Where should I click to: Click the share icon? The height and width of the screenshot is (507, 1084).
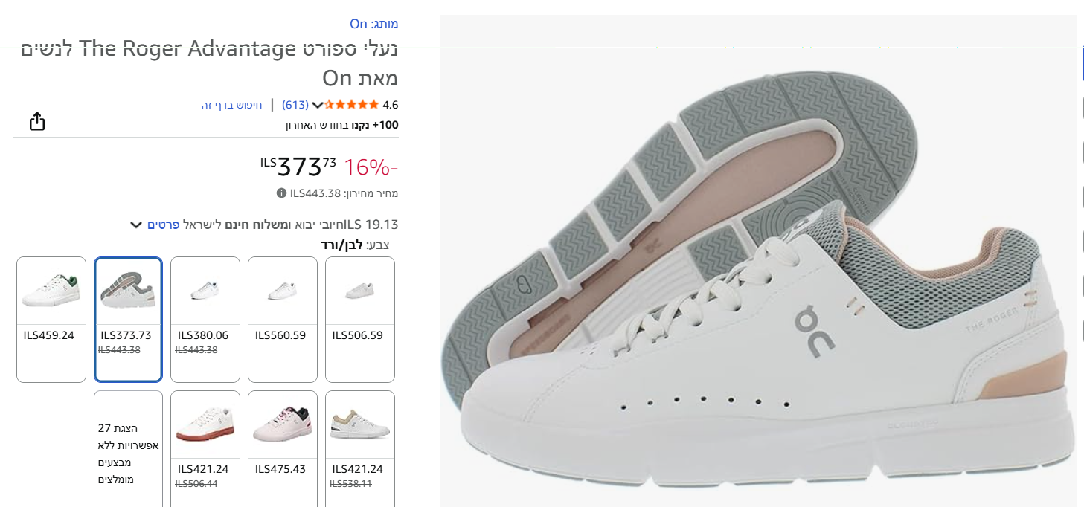click(37, 121)
